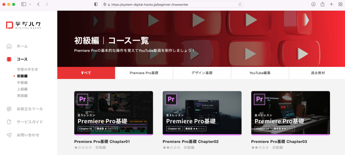This screenshot has height=155, width=345.
Task: Click the URL address field
Action: [172, 5]
